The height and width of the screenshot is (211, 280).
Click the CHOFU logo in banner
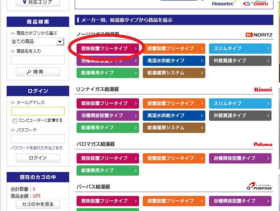[x=256, y=4]
